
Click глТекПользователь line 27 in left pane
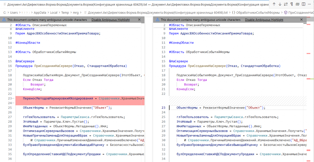coord(74,117)
